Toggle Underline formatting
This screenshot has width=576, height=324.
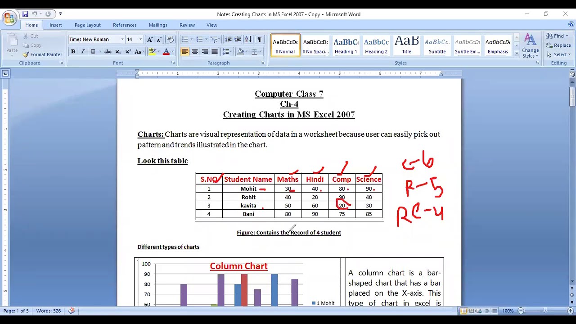pos(93,52)
